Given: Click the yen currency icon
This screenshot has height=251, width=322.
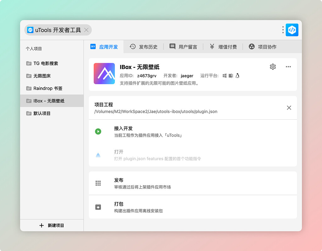Looking at the screenshot, I should pyautogui.click(x=212, y=46).
